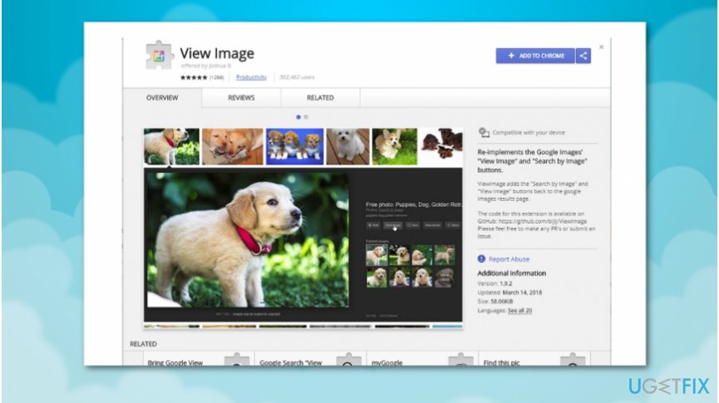Click the Version 1.9.2 text
Screen dimensions: 719x403
(495, 283)
